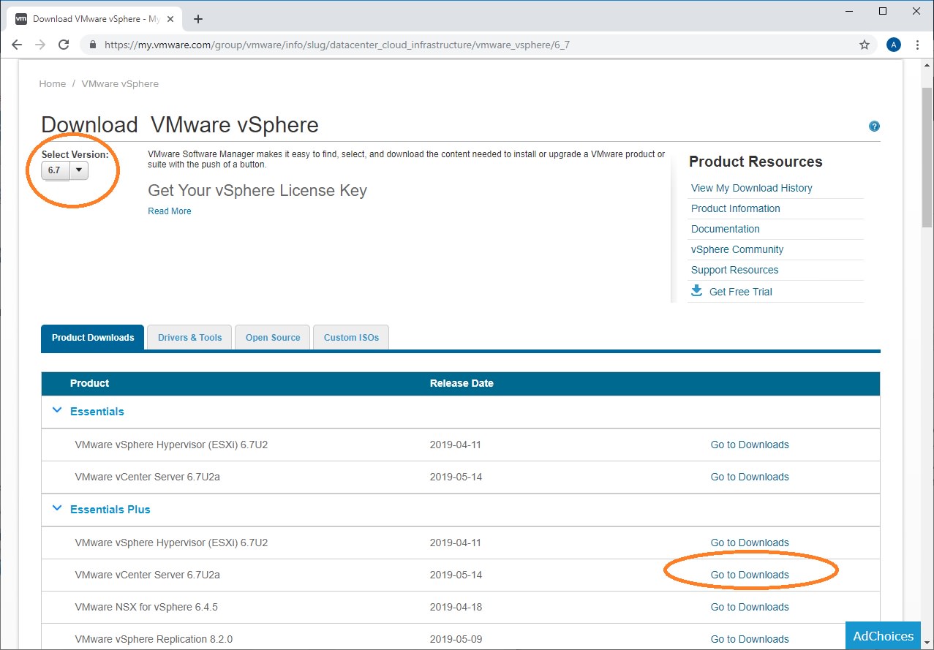Click the padlock site security icon
934x650 pixels.
pos(92,45)
